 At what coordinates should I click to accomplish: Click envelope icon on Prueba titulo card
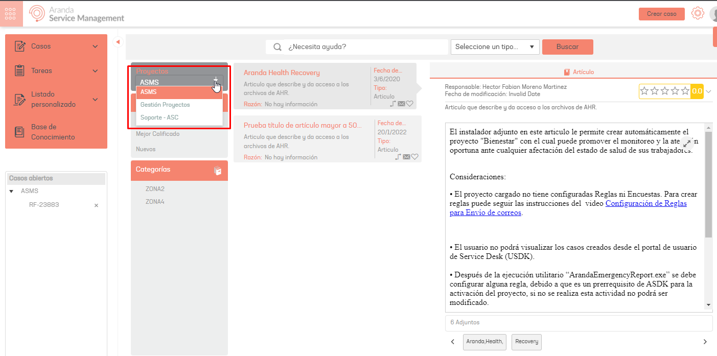407,157
